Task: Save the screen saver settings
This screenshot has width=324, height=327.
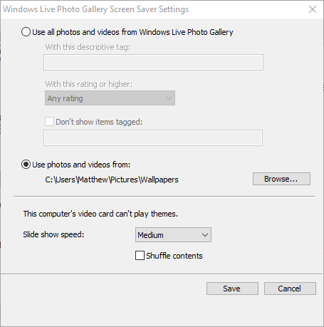Action: 232,289
